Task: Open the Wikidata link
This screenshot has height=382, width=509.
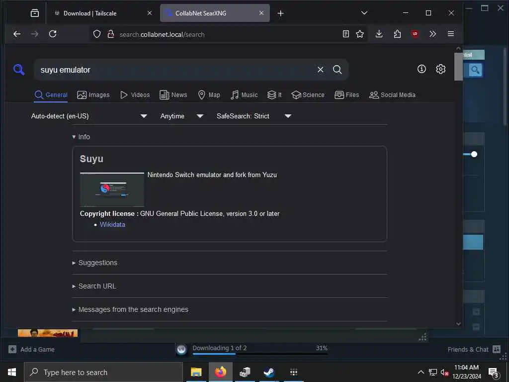Action: pyautogui.click(x=112, y=224)
